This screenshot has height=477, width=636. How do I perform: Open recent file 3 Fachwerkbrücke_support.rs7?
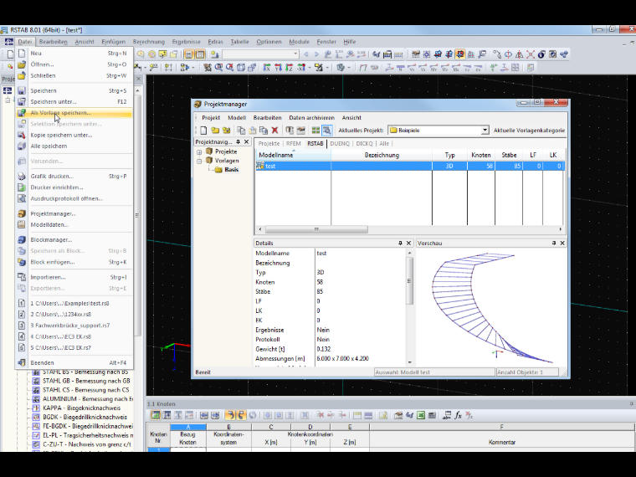(74, 326)
